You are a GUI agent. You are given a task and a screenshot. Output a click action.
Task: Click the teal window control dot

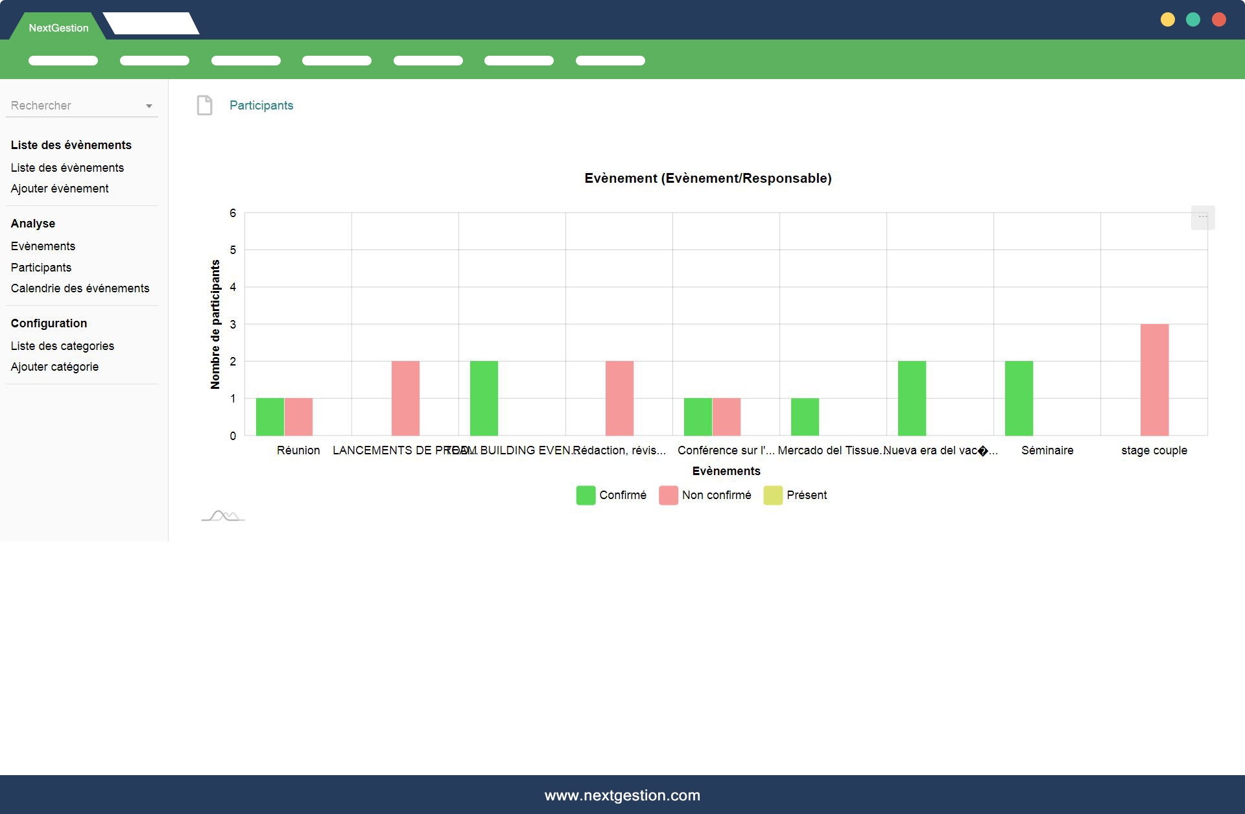pos(1192,19)
